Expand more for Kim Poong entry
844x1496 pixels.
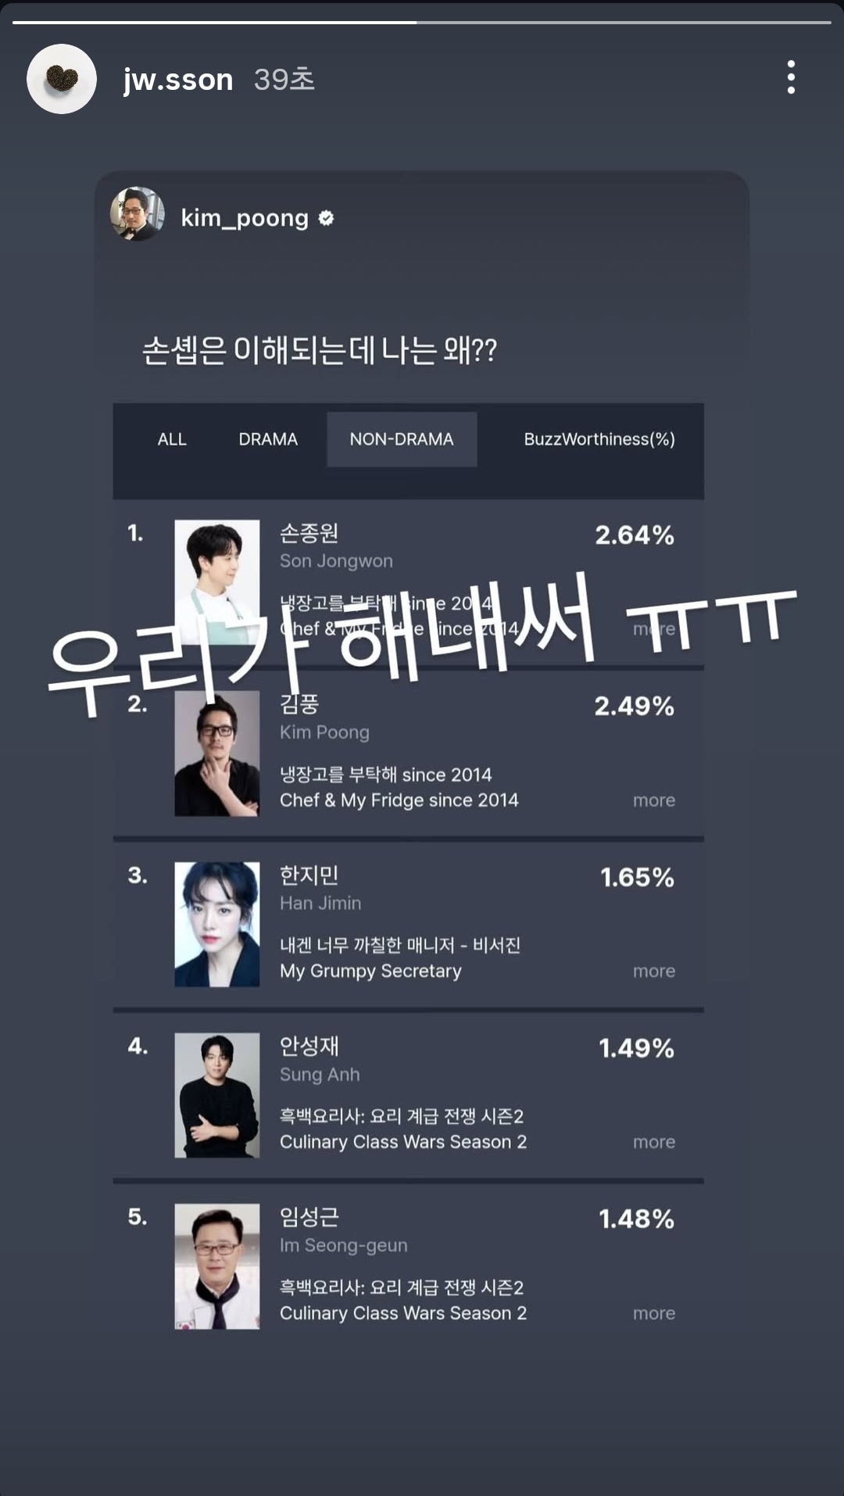(x=654, y=800)
